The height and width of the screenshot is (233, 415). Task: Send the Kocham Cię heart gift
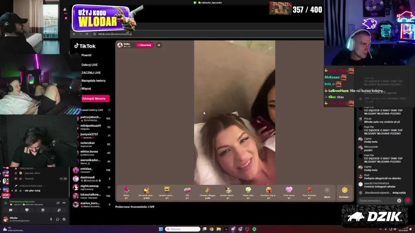(268, 192)
